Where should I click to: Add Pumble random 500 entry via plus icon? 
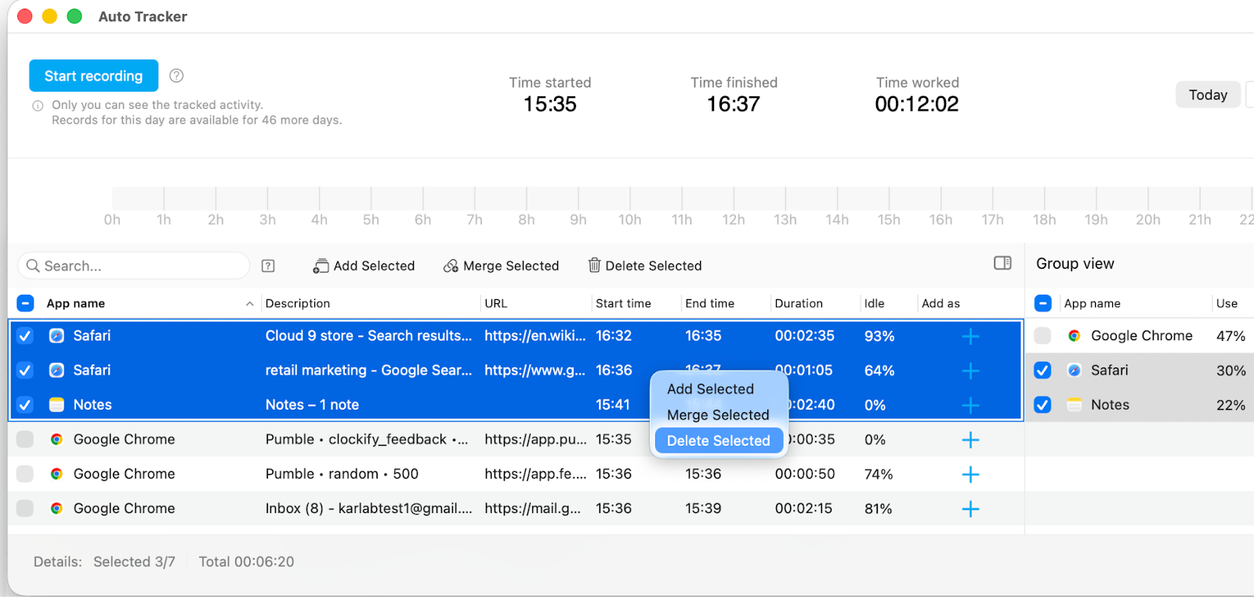pos(970,475)
